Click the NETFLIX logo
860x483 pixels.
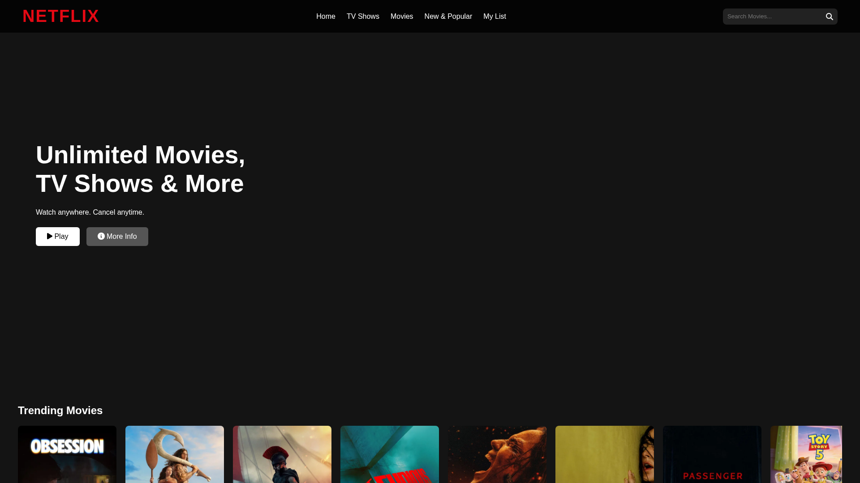61,16
